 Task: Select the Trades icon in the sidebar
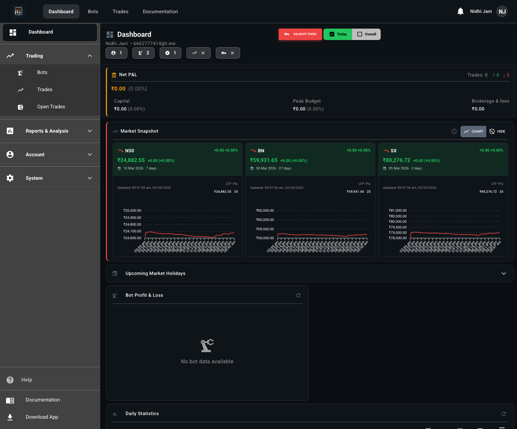coord(20,89)
